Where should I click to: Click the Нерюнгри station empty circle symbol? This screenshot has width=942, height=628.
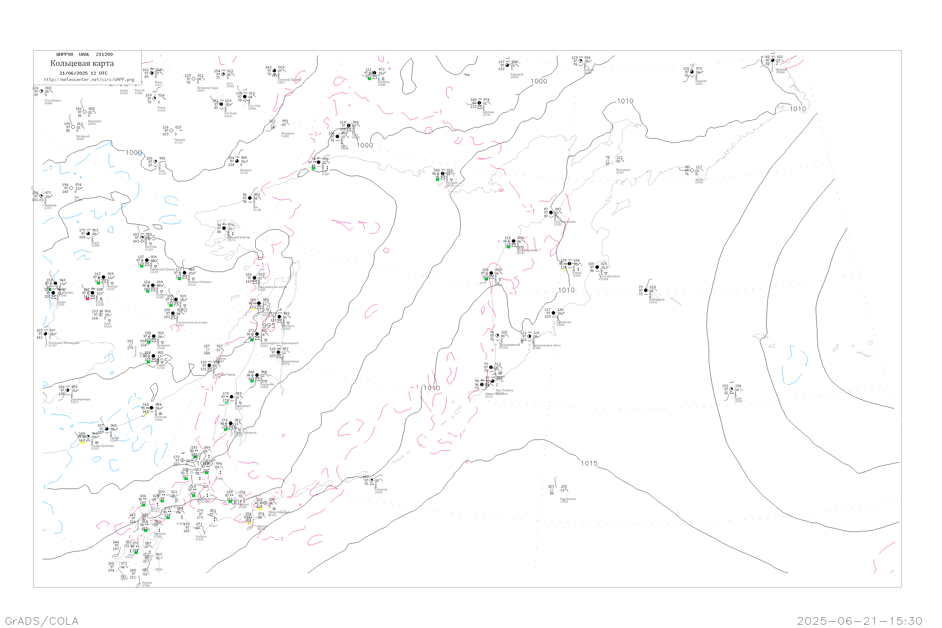(84, 112)
